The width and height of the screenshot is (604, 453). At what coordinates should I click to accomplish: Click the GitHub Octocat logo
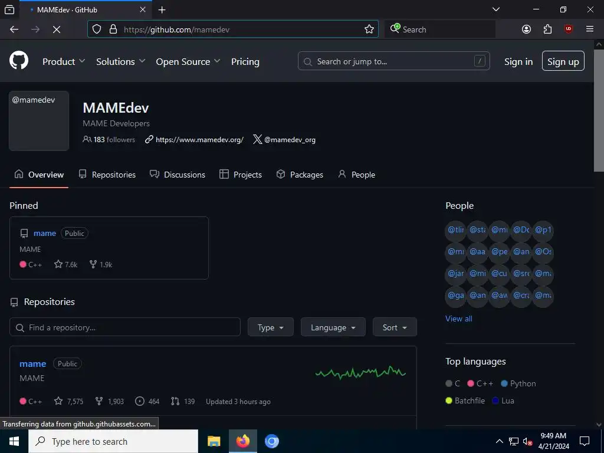pos(19,61)
